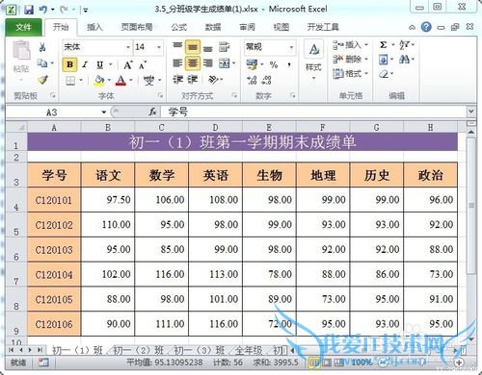Open number format dropdown showing 常规
Viewport: 482px width, 375px height.
(292, 47)
